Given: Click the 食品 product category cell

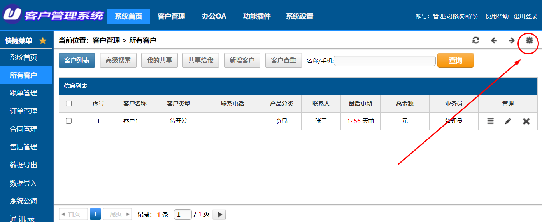Looking at the screenshot, I should coord(282,121).
